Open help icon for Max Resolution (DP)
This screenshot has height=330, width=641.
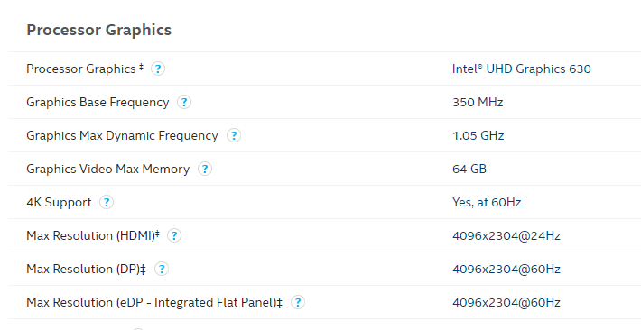(162, 270)
